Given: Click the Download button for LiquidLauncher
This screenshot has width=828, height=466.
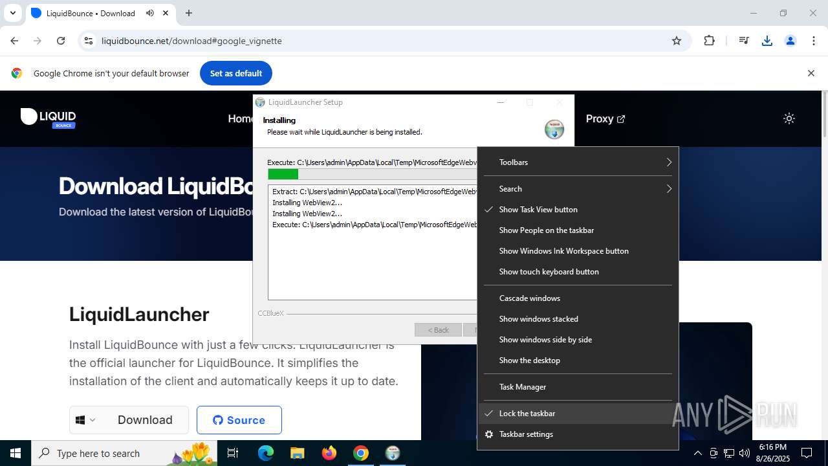Looking at the screenshot, I should click(x=145, y=420).
